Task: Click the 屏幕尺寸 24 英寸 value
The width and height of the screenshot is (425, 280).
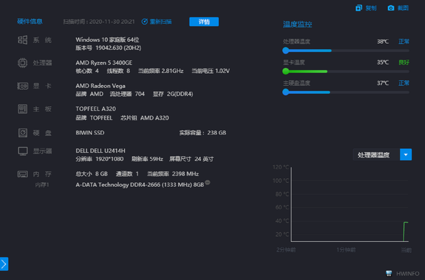Action: (x=191, y=159)
